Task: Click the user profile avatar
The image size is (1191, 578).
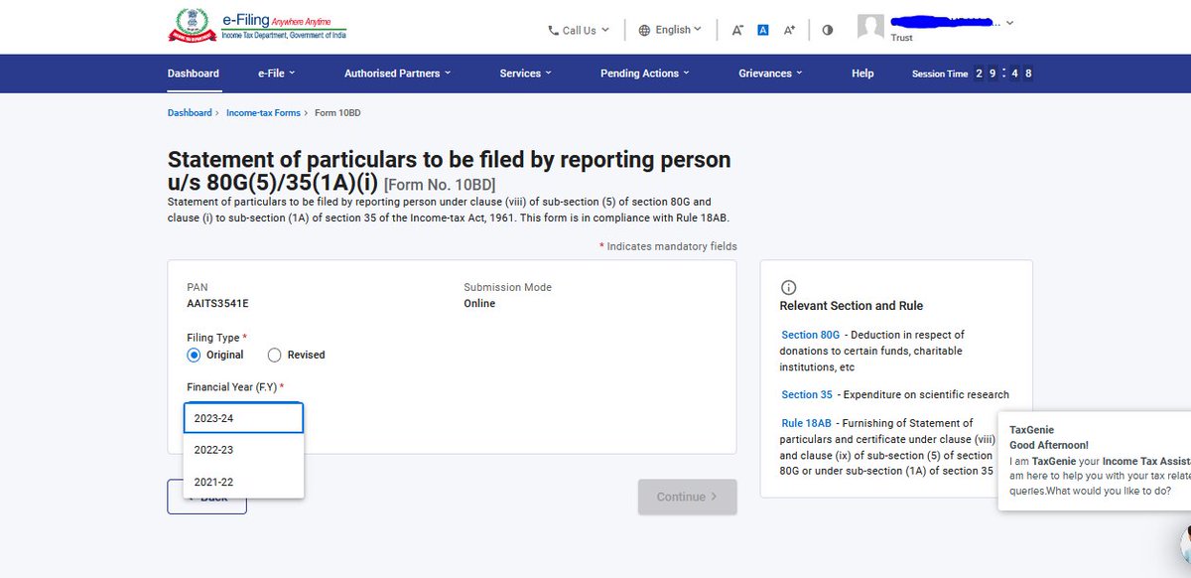Action: coord(870,28)
